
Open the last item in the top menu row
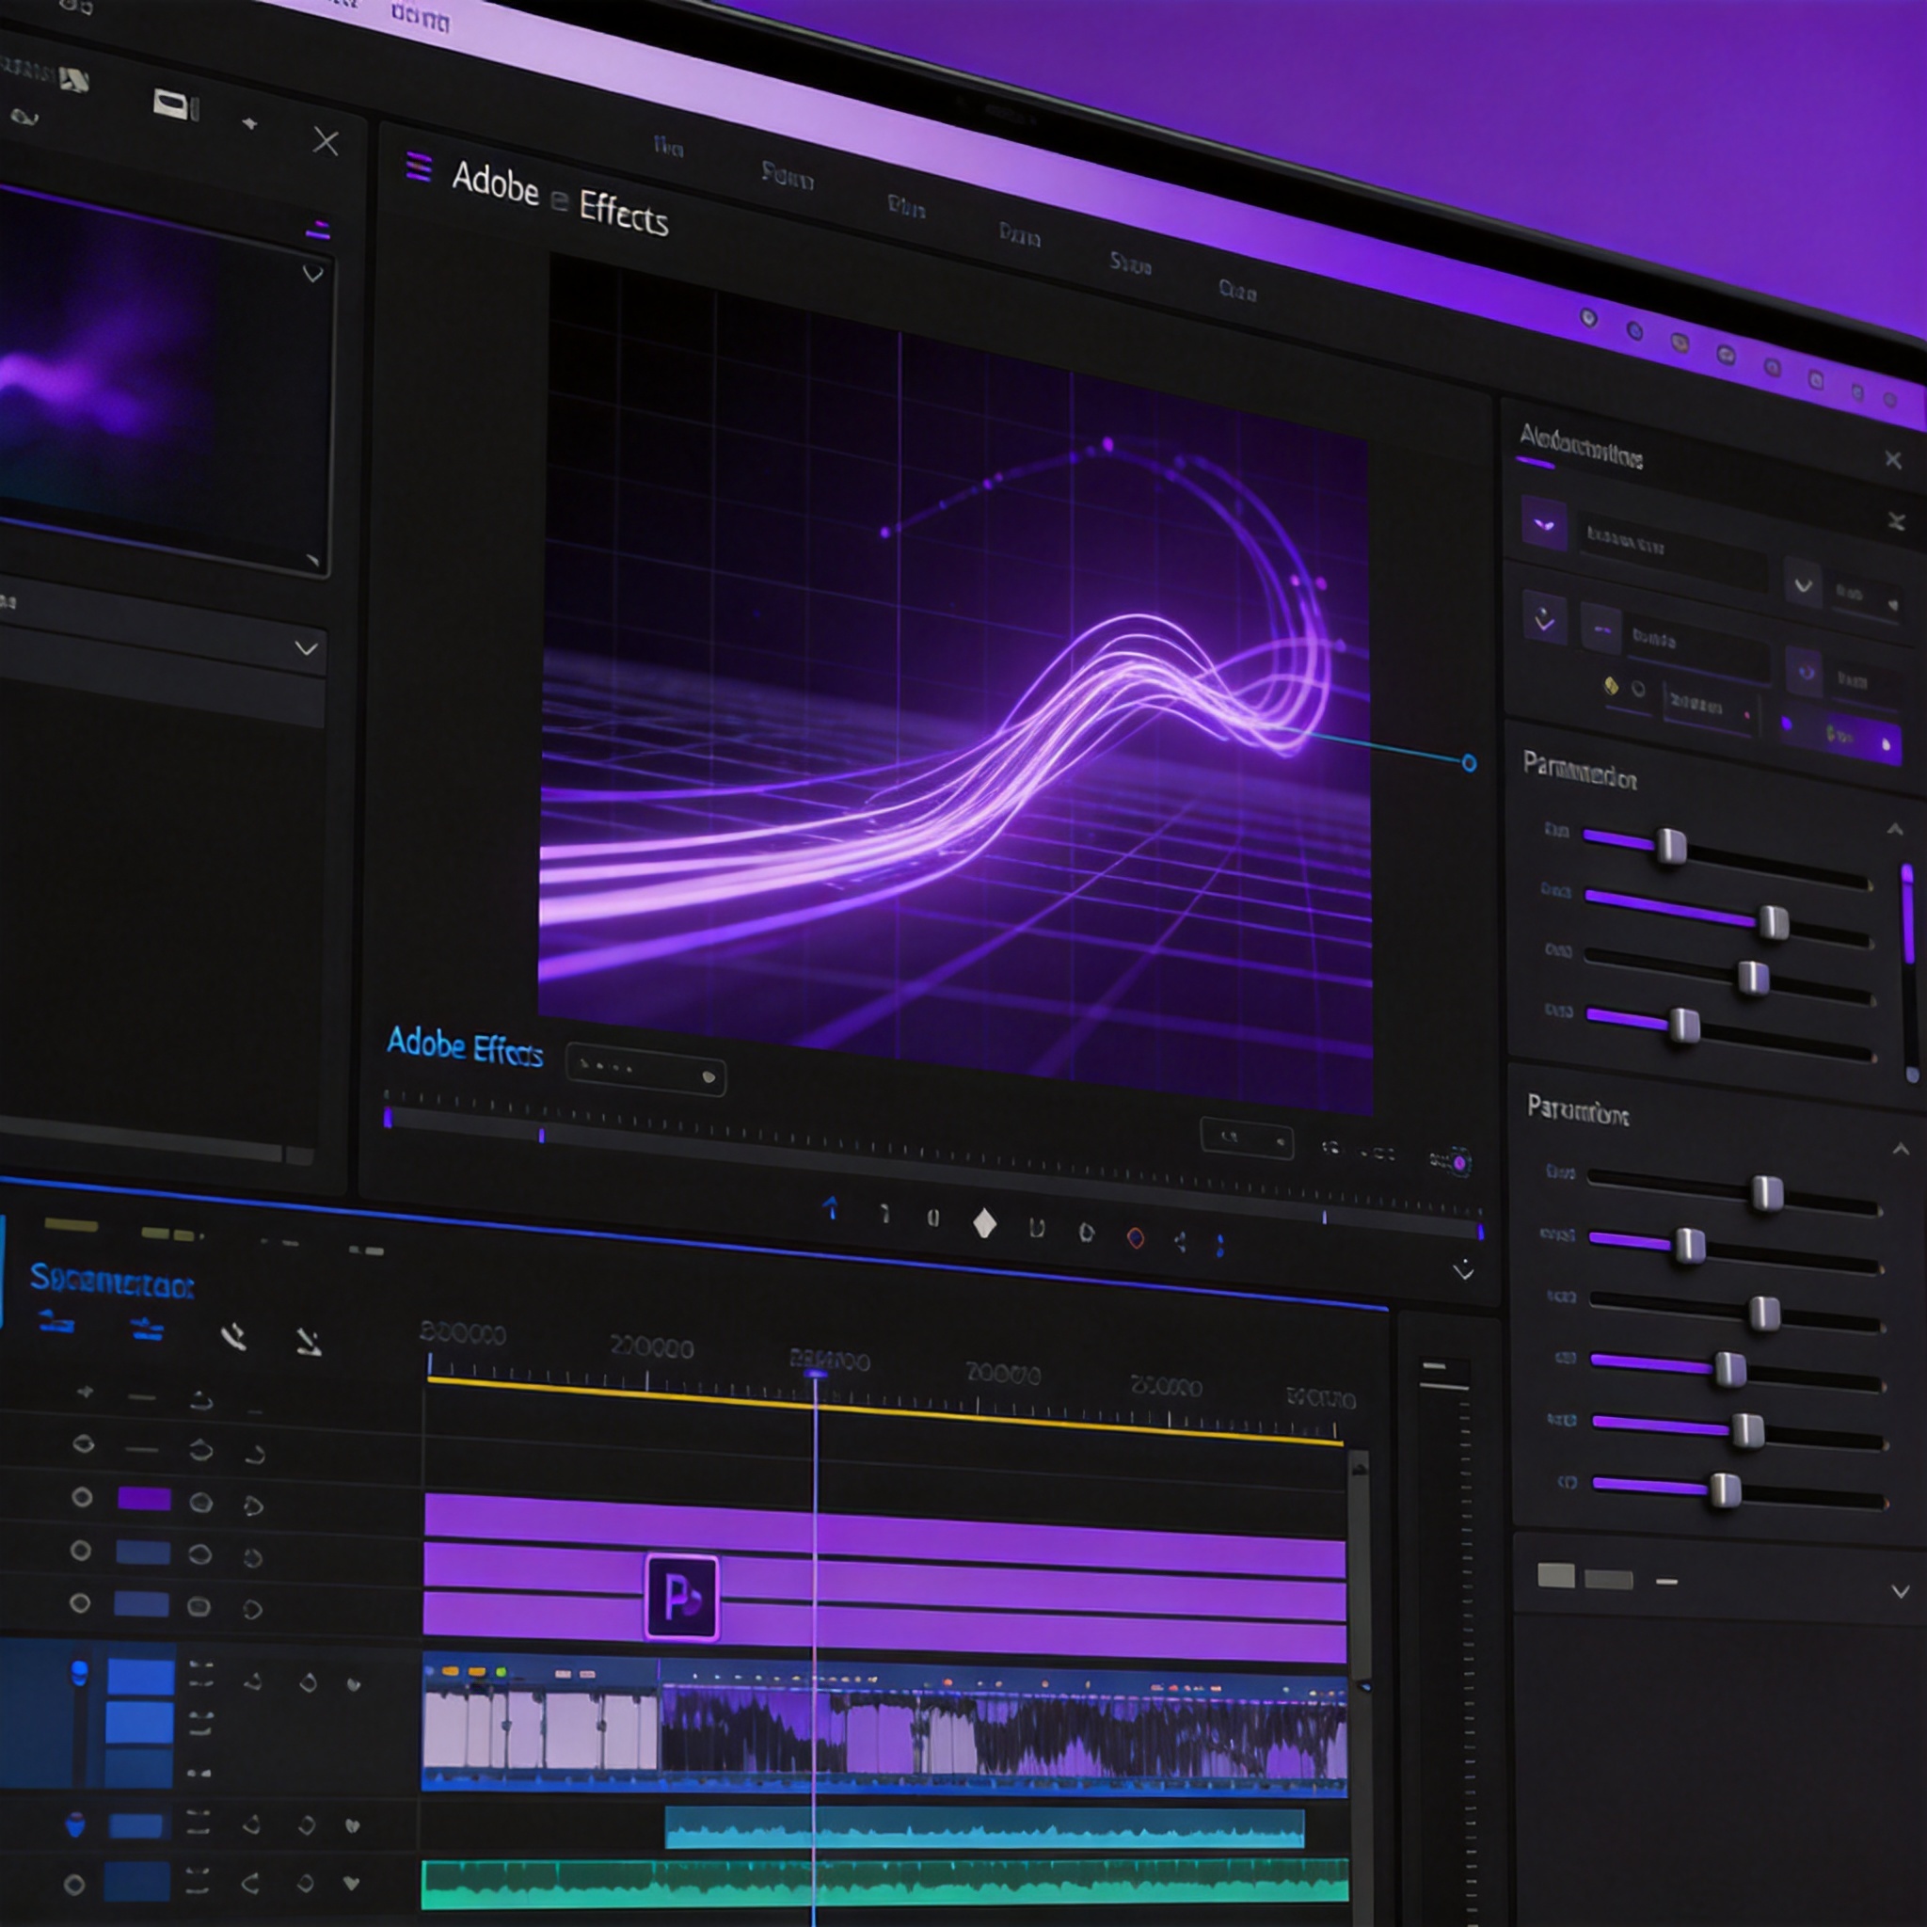click(x=1236, y=290)
